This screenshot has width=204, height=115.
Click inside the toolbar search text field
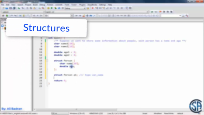60,16
